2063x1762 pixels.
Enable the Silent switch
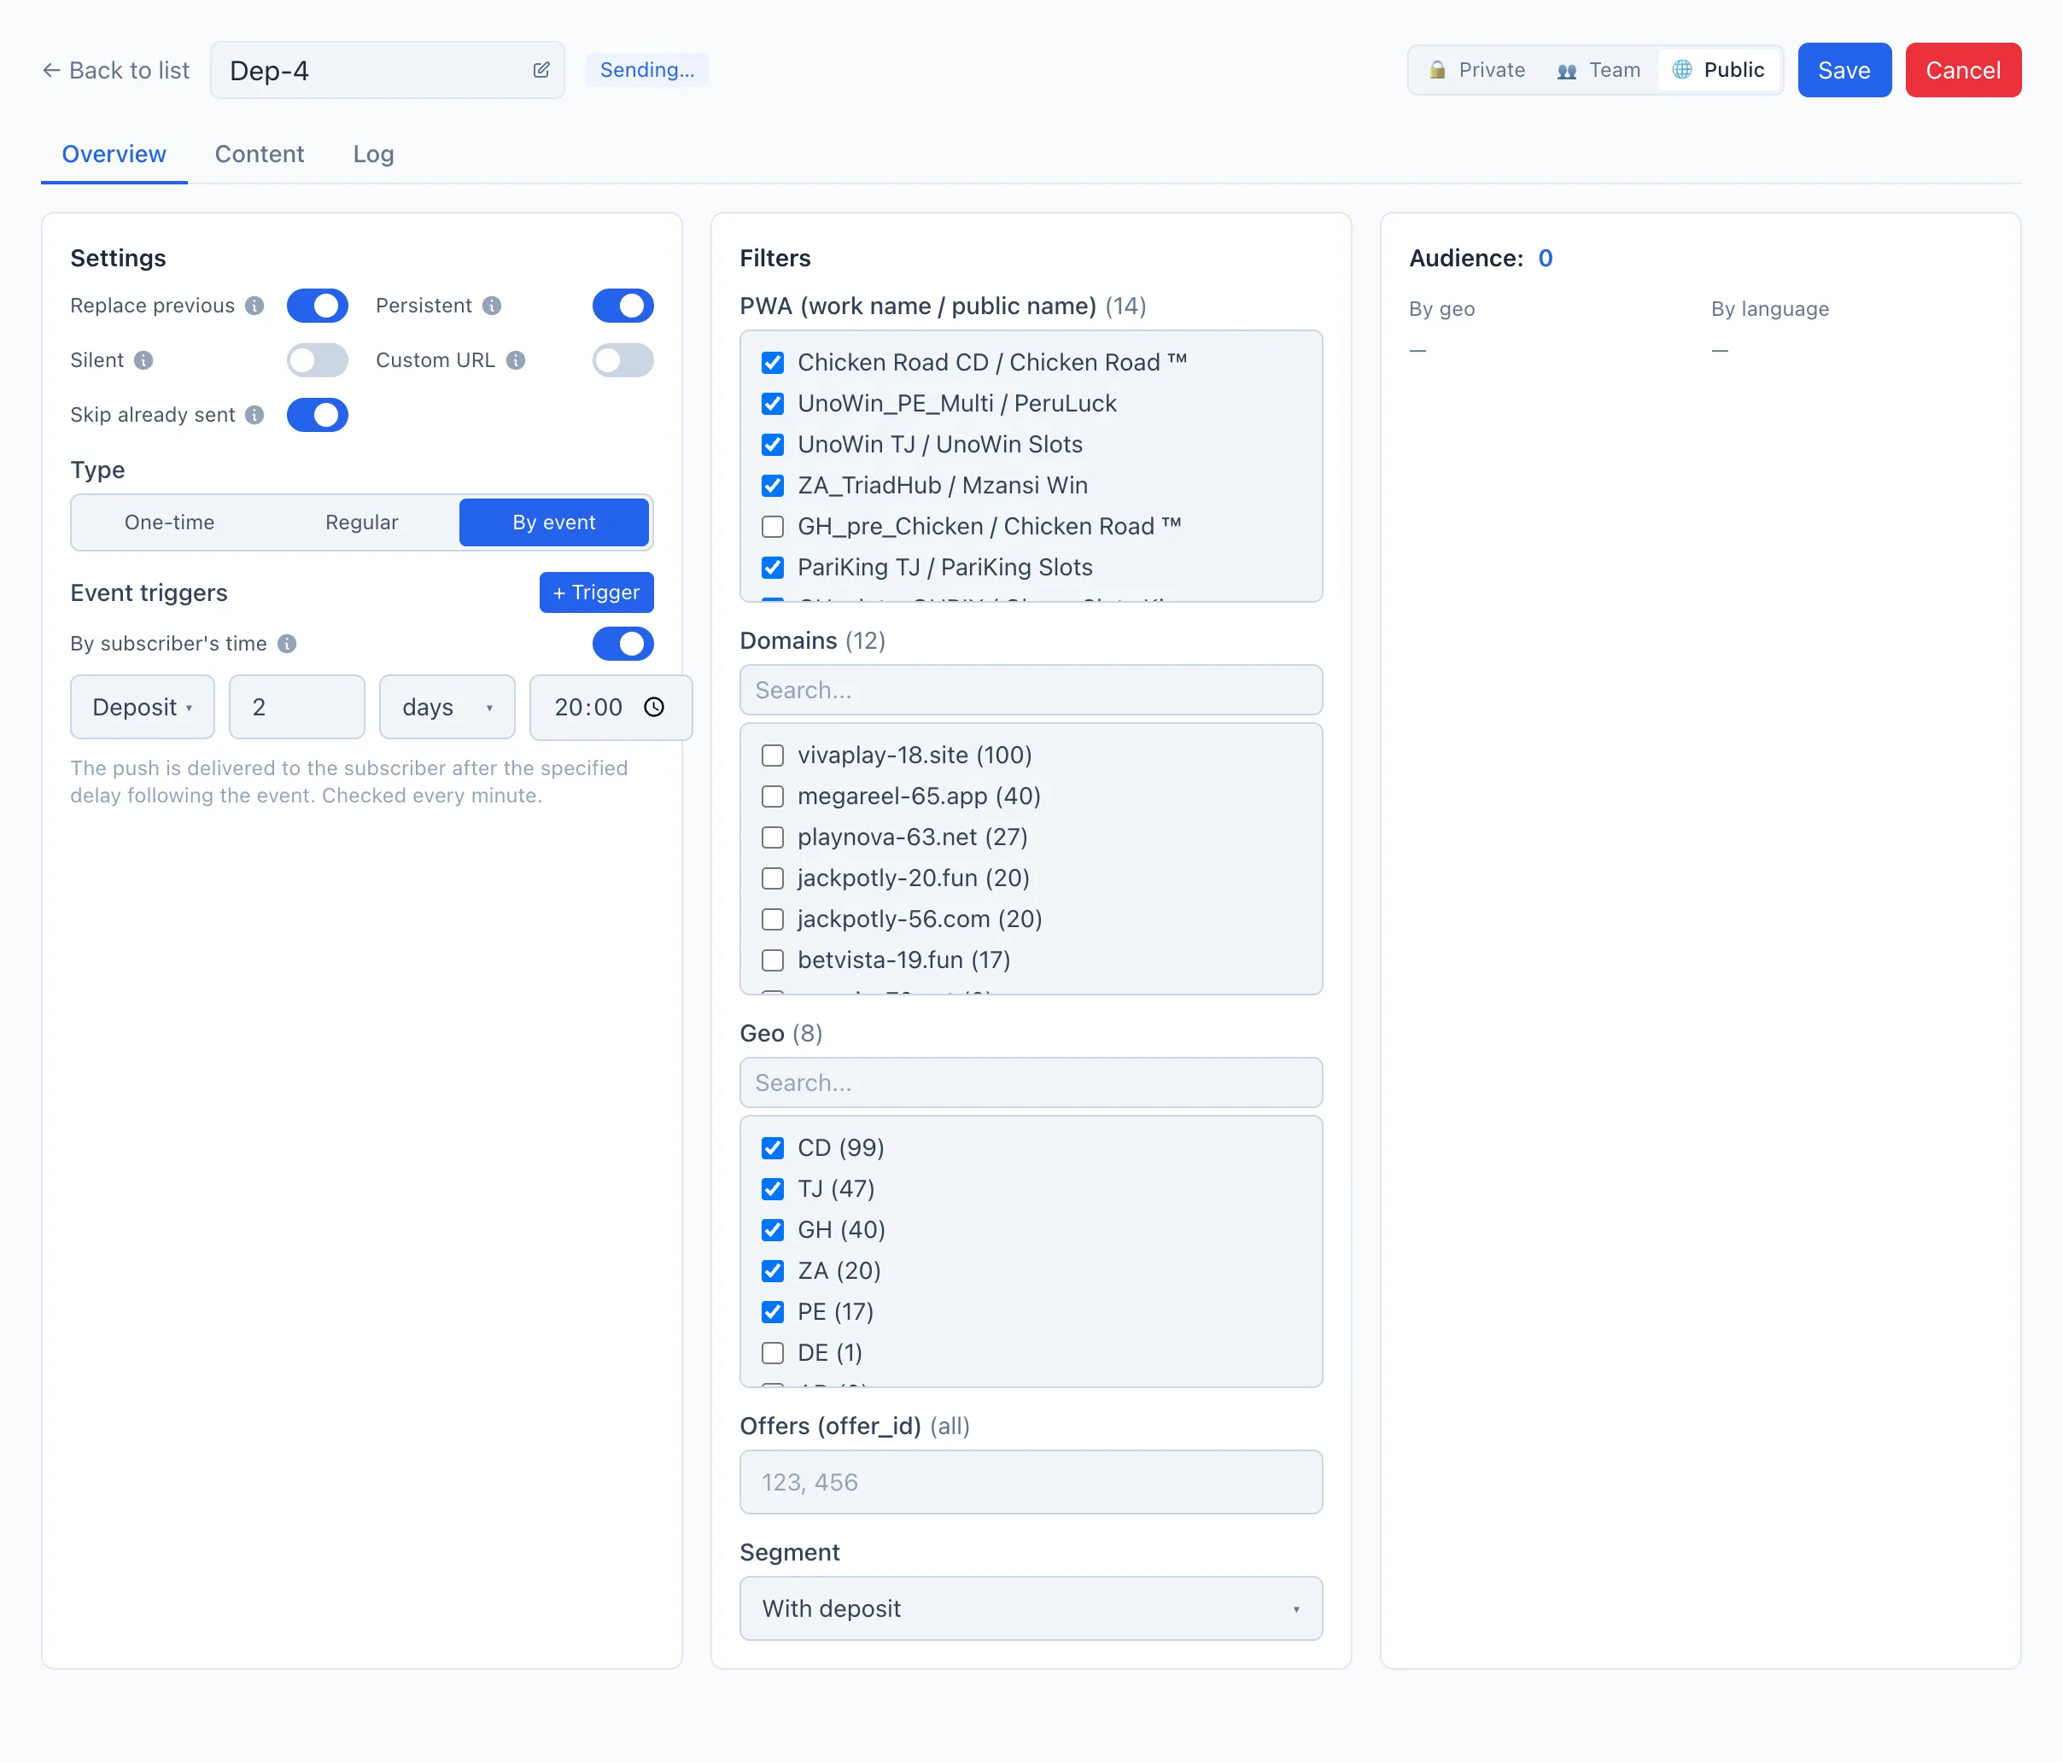[x=318, y=360]
